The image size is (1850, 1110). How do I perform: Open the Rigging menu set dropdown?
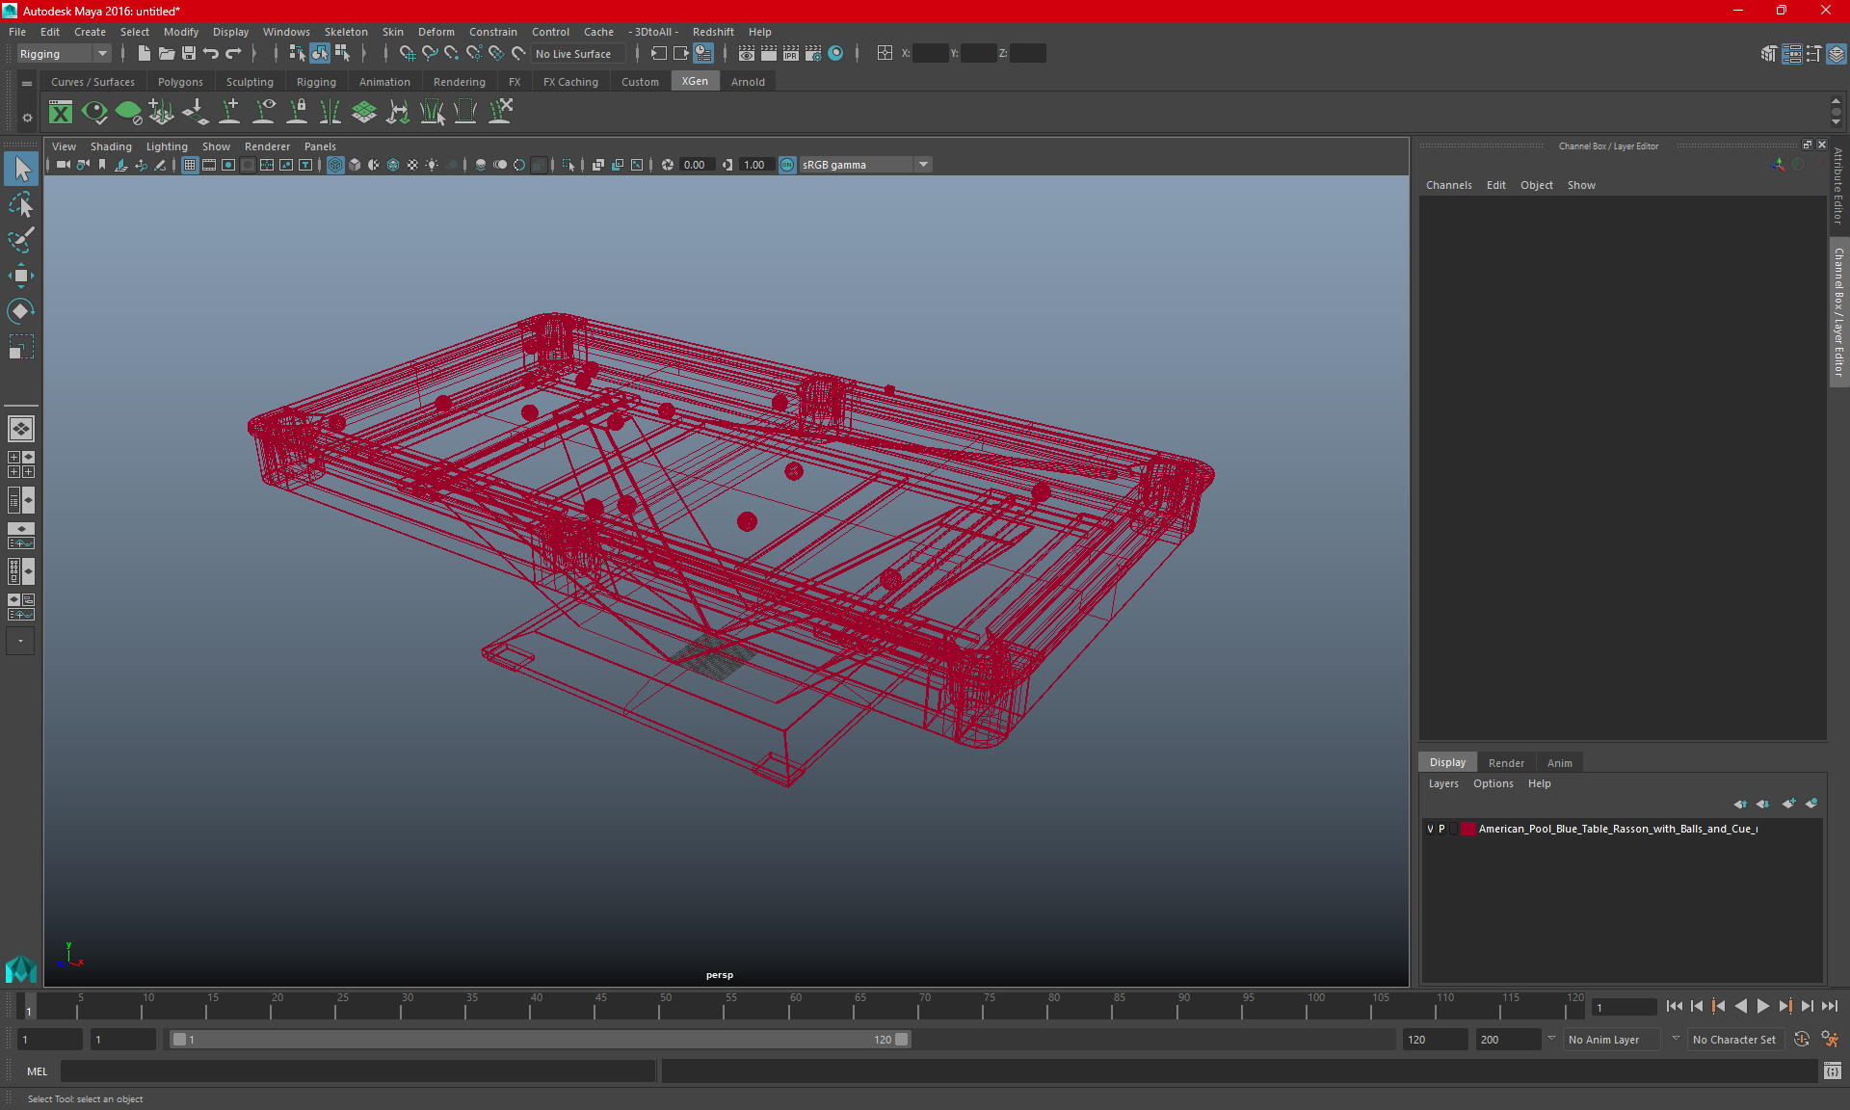(x=64, y=54)
